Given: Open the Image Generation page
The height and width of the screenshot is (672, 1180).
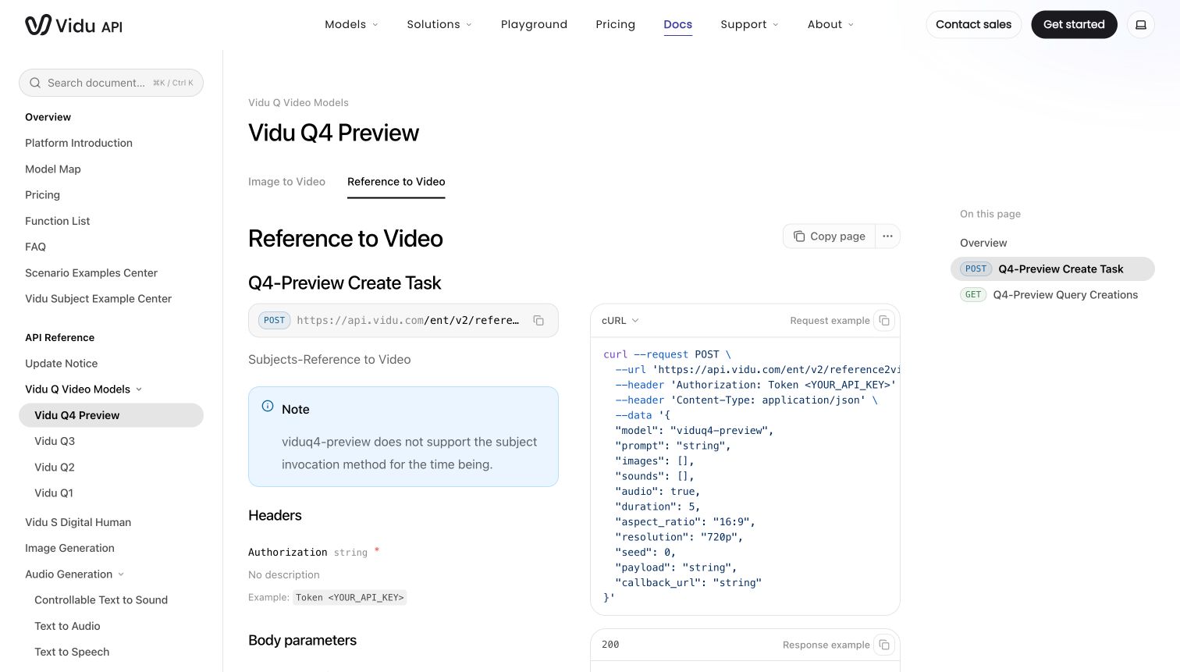Looking at the screenshot, I should 69,549.
